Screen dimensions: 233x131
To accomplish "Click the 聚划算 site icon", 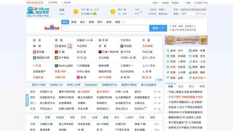I will click(35, 52).
